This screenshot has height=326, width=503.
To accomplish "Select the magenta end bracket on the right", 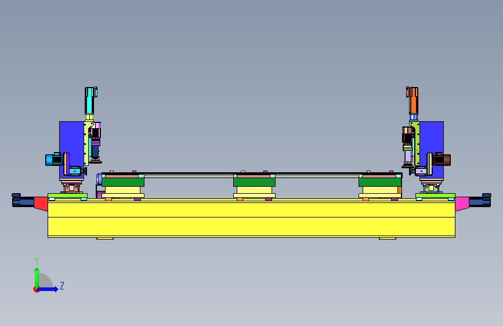I will pos(462,204).
